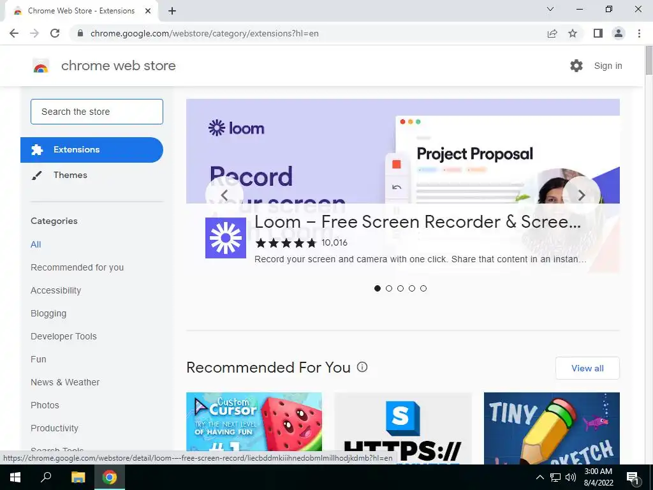This screenshot has height=490, width=653.
Task: Bookmark this tab with star icon
Action: [x=573, y=33]
